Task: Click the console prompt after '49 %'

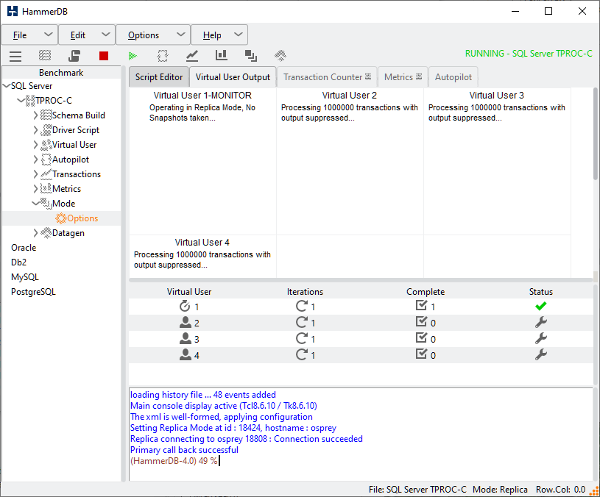Action: 219,461
